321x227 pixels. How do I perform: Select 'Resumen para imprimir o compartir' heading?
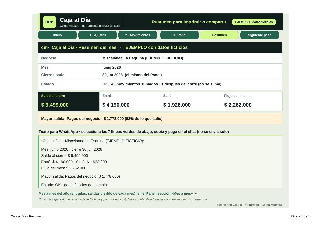tap(189, 22)
